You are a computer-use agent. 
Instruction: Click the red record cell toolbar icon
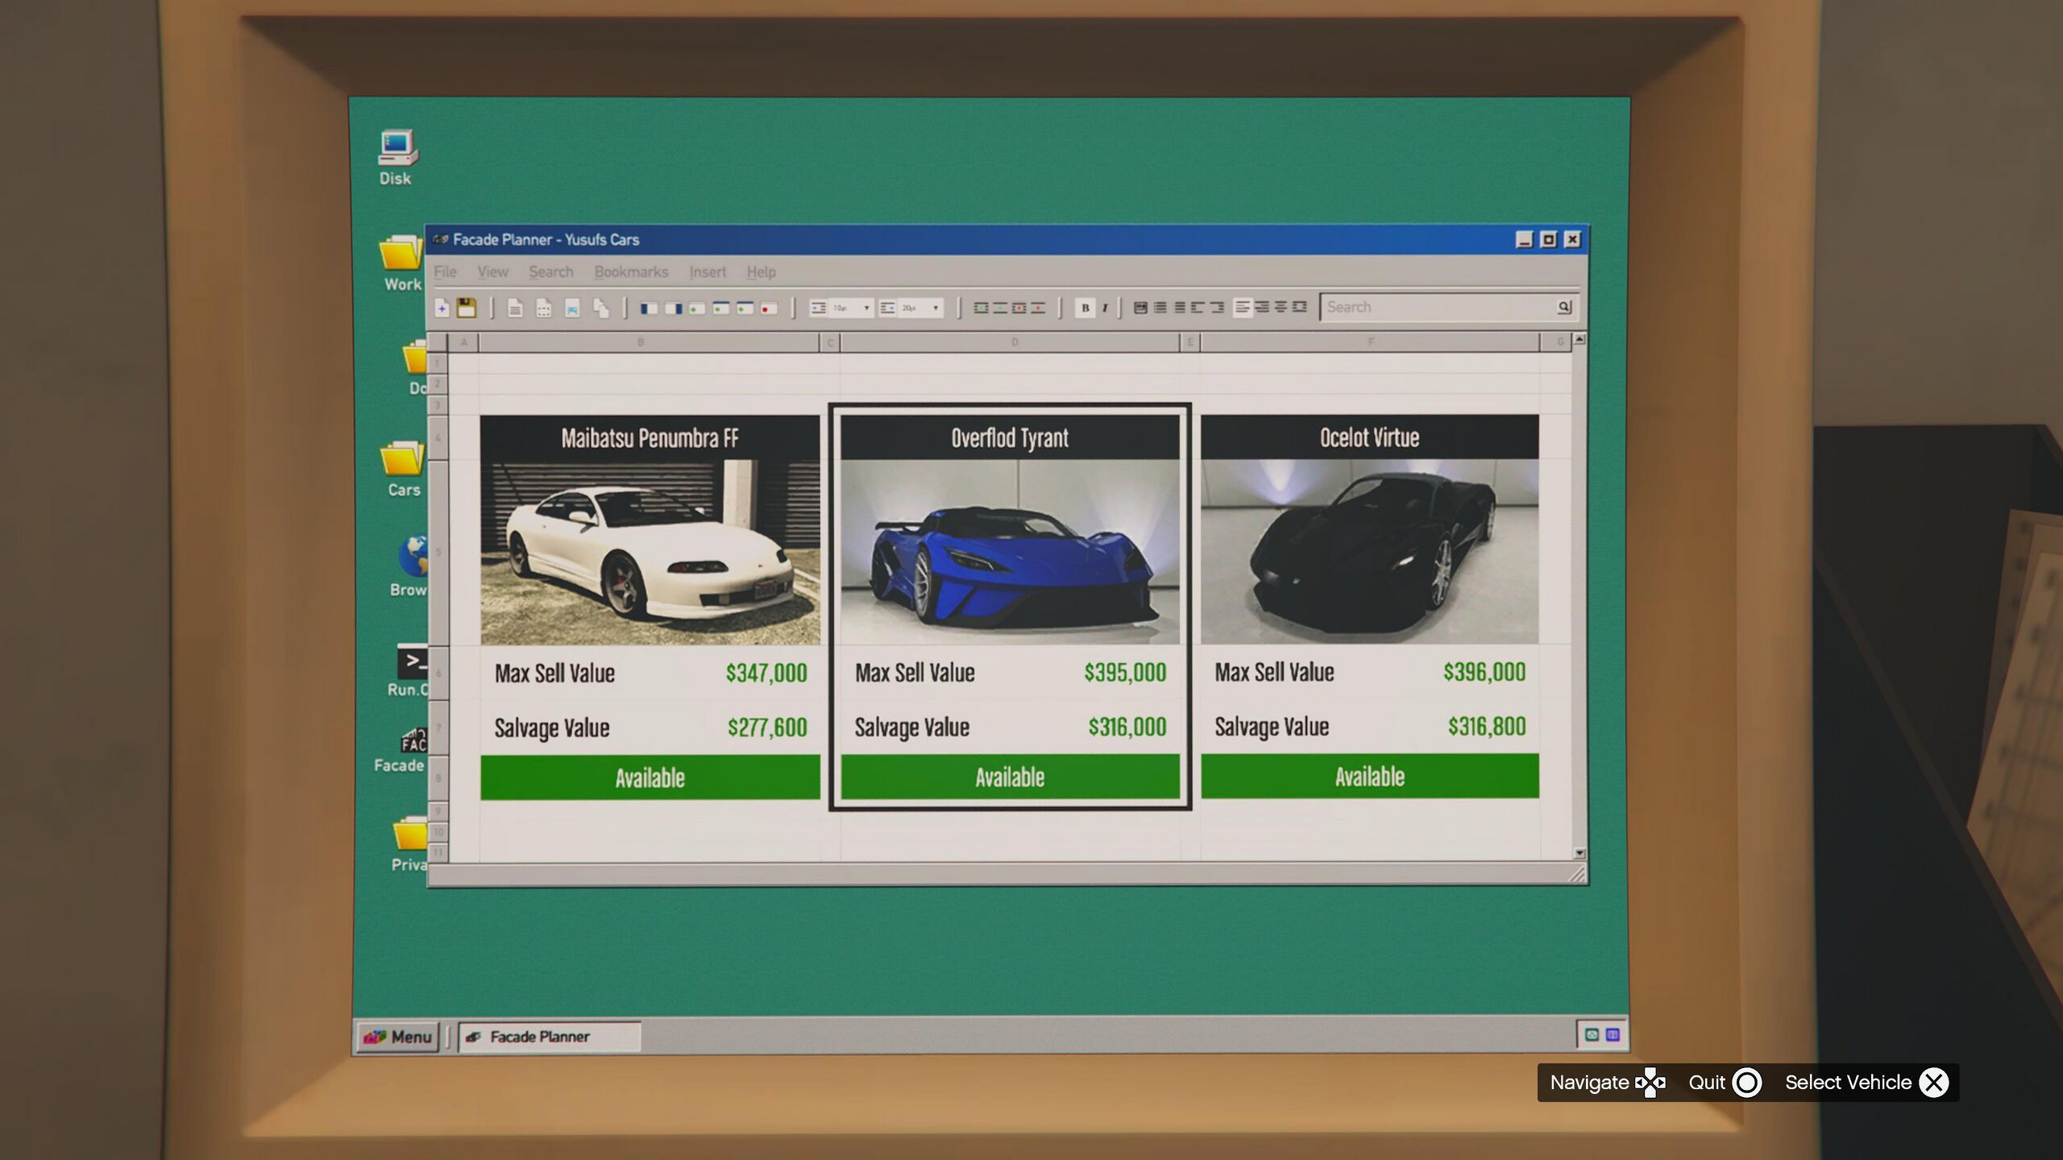tap(768, 308)
